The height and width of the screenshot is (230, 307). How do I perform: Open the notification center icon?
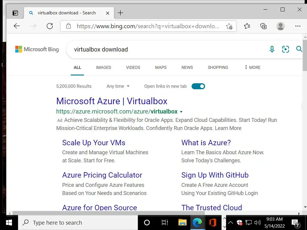pyautogui.click(x=296, y=223)
